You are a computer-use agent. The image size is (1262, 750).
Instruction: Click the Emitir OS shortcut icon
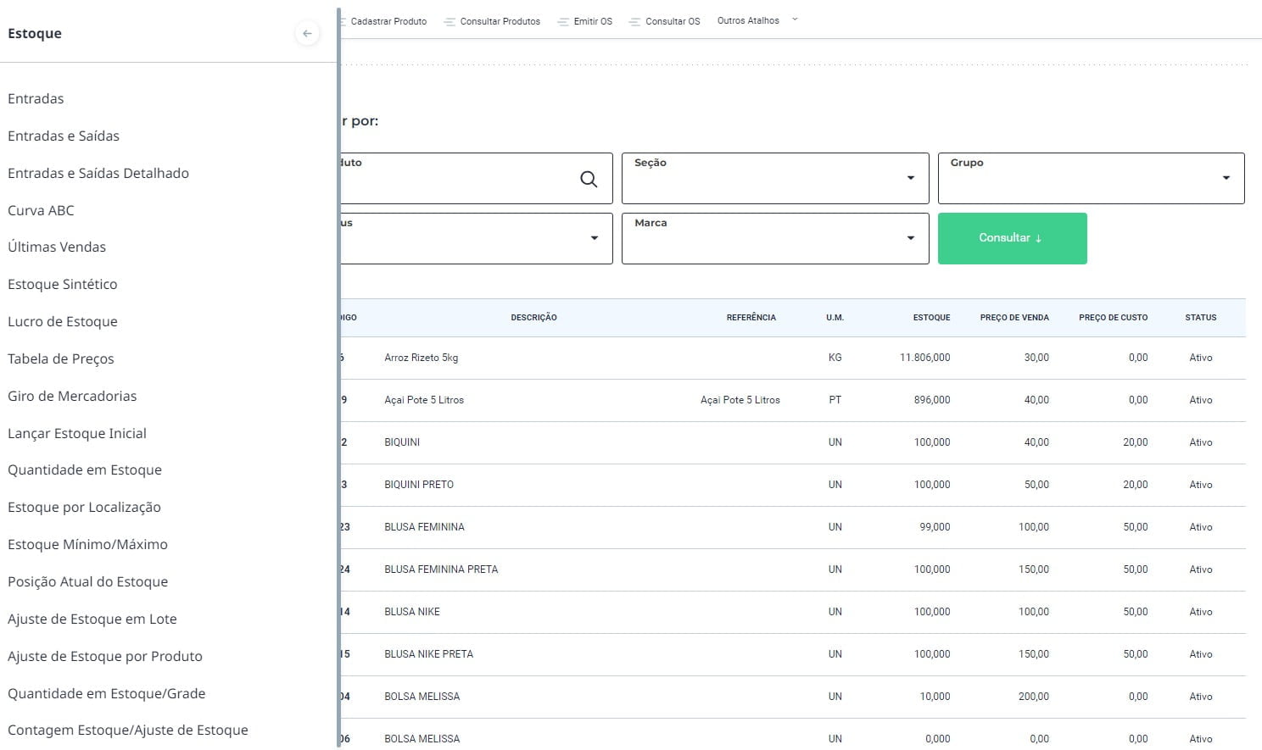(x=563, y=22)
